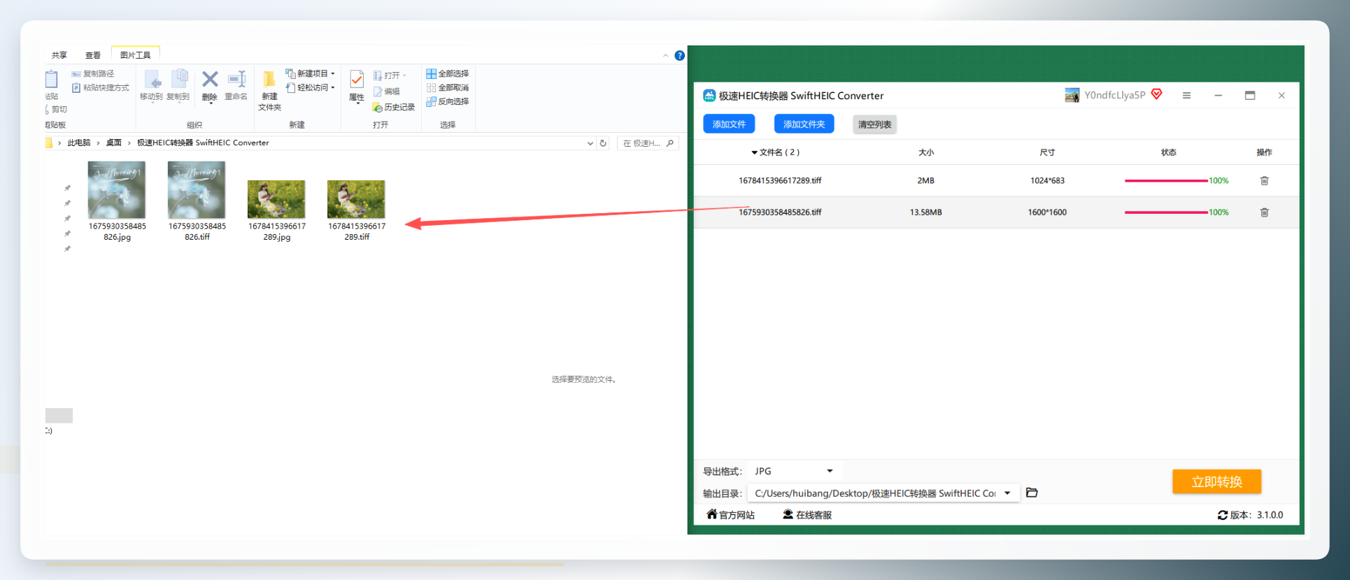
Task: Open the 在线客服 link
Action: (807, 515)
